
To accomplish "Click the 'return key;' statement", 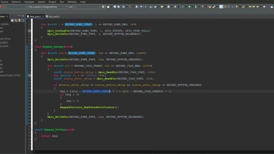I will [50, 136].
